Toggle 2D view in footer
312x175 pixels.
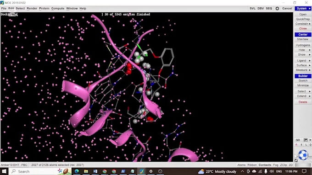point(291,165)
